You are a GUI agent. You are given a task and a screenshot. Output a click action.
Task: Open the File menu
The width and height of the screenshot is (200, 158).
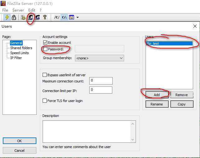(5, 10)
